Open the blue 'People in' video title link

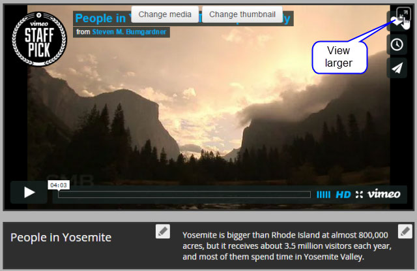click(x=100, y=18)
